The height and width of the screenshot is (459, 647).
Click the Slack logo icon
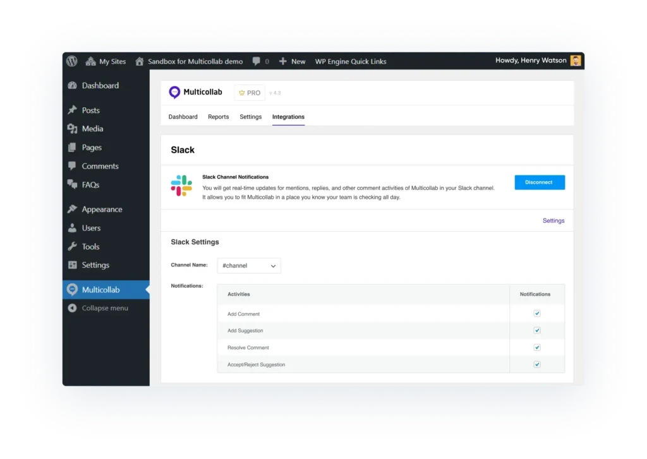pyautogui.click(x=181, y=186)
